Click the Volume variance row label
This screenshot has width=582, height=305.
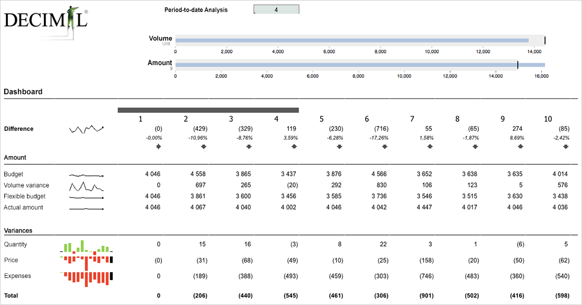tap(26, 185)
